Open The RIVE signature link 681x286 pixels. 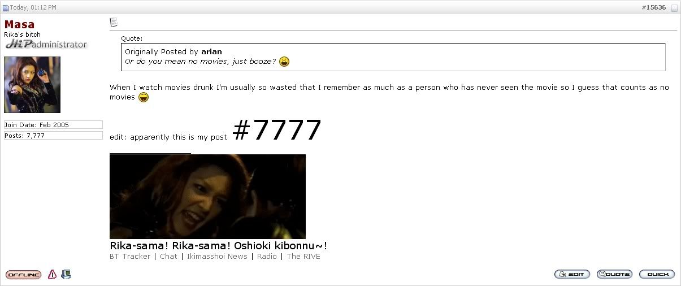(303, 257)
